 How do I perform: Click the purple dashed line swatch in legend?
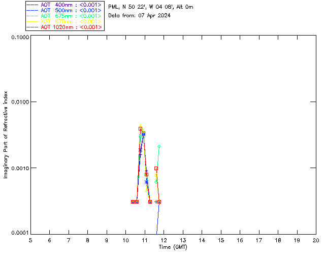coord(32,5)
